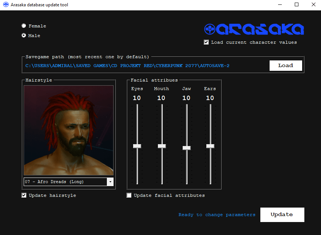Click the savegame path text
Screen dimensions: 321x235
pyautogui.click(x=127, y=66)
